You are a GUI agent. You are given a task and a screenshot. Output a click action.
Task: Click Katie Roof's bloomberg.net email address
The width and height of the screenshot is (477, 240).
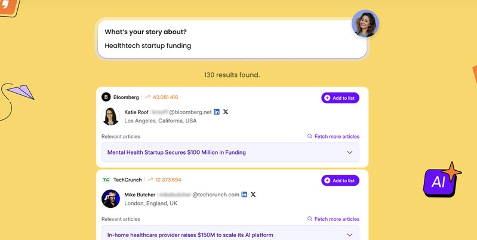[x=190, y=112]
